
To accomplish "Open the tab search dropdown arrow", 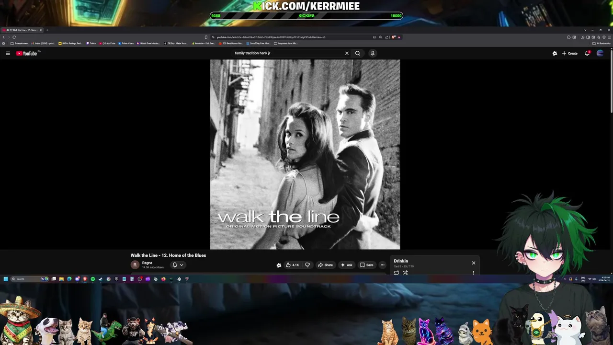I will coord(585,30).
